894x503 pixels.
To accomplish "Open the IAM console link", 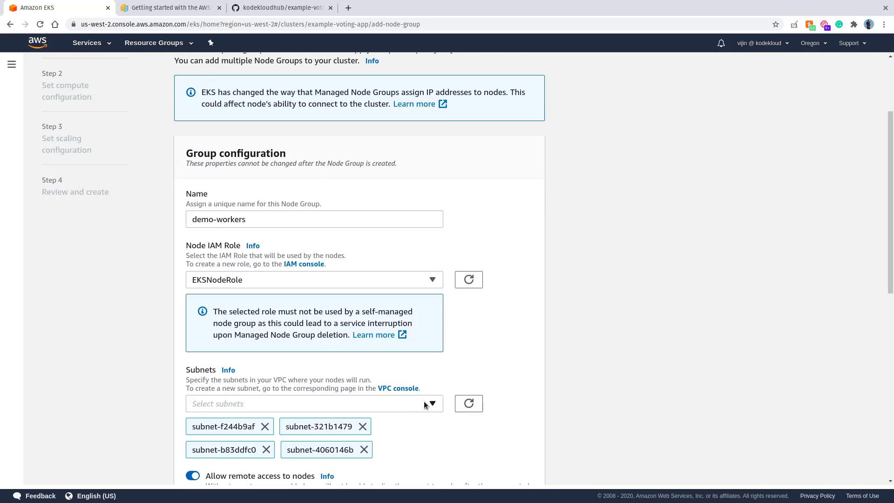I will 304,264.
